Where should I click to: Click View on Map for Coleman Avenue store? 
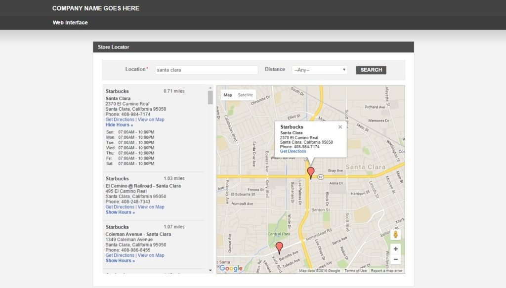(x=151, y=255)
